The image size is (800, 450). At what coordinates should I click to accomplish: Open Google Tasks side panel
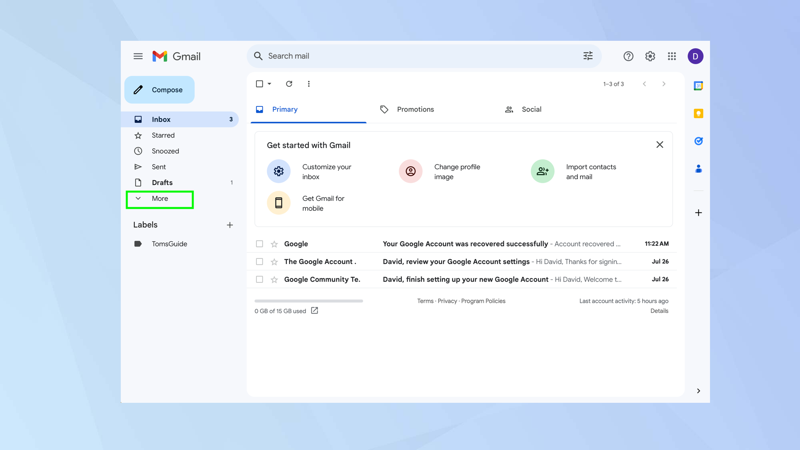coord(698,141)
